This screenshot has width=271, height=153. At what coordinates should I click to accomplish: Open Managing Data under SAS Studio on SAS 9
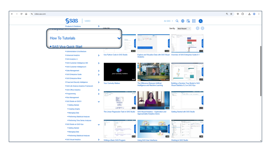point(74,113)
